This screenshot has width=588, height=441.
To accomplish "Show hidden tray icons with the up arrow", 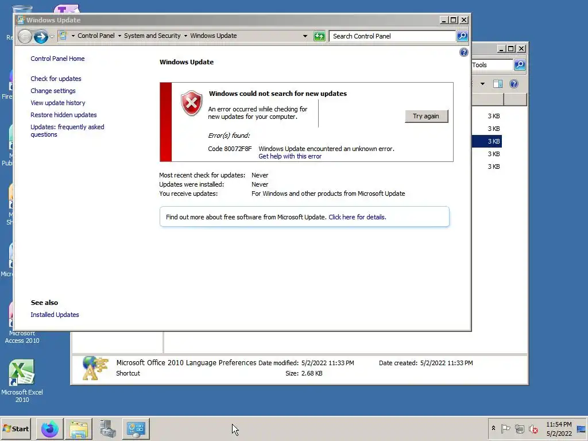I will (x=493, y=428).
